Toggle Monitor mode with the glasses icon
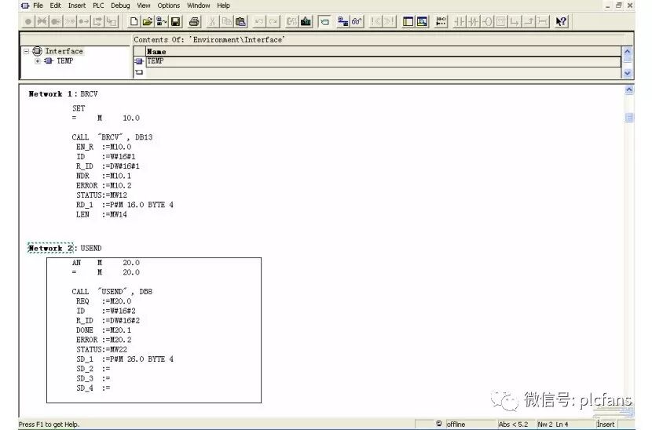This screenshot has height=430, width=652. pyautogui.click(x=357, y=21)
